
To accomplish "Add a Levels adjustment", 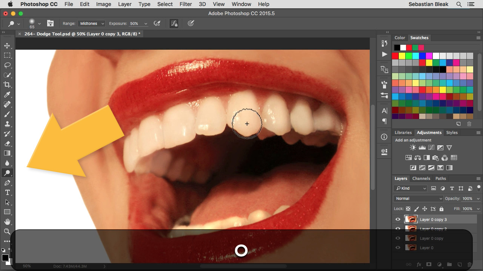I will pyautogui.click(x=422, y=148).
